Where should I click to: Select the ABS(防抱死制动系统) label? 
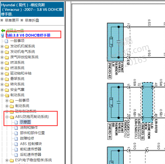[32, 117]
